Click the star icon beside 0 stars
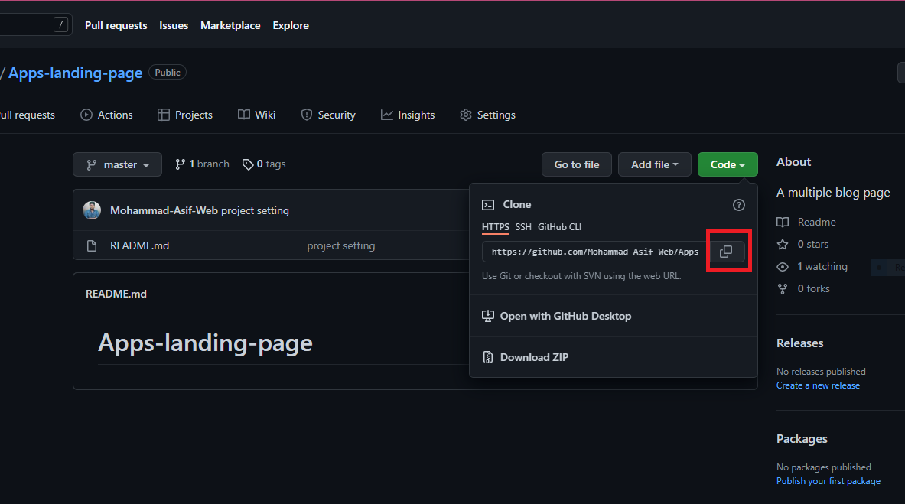Screen dimensions: 905x504 click(x=783, y=244)
